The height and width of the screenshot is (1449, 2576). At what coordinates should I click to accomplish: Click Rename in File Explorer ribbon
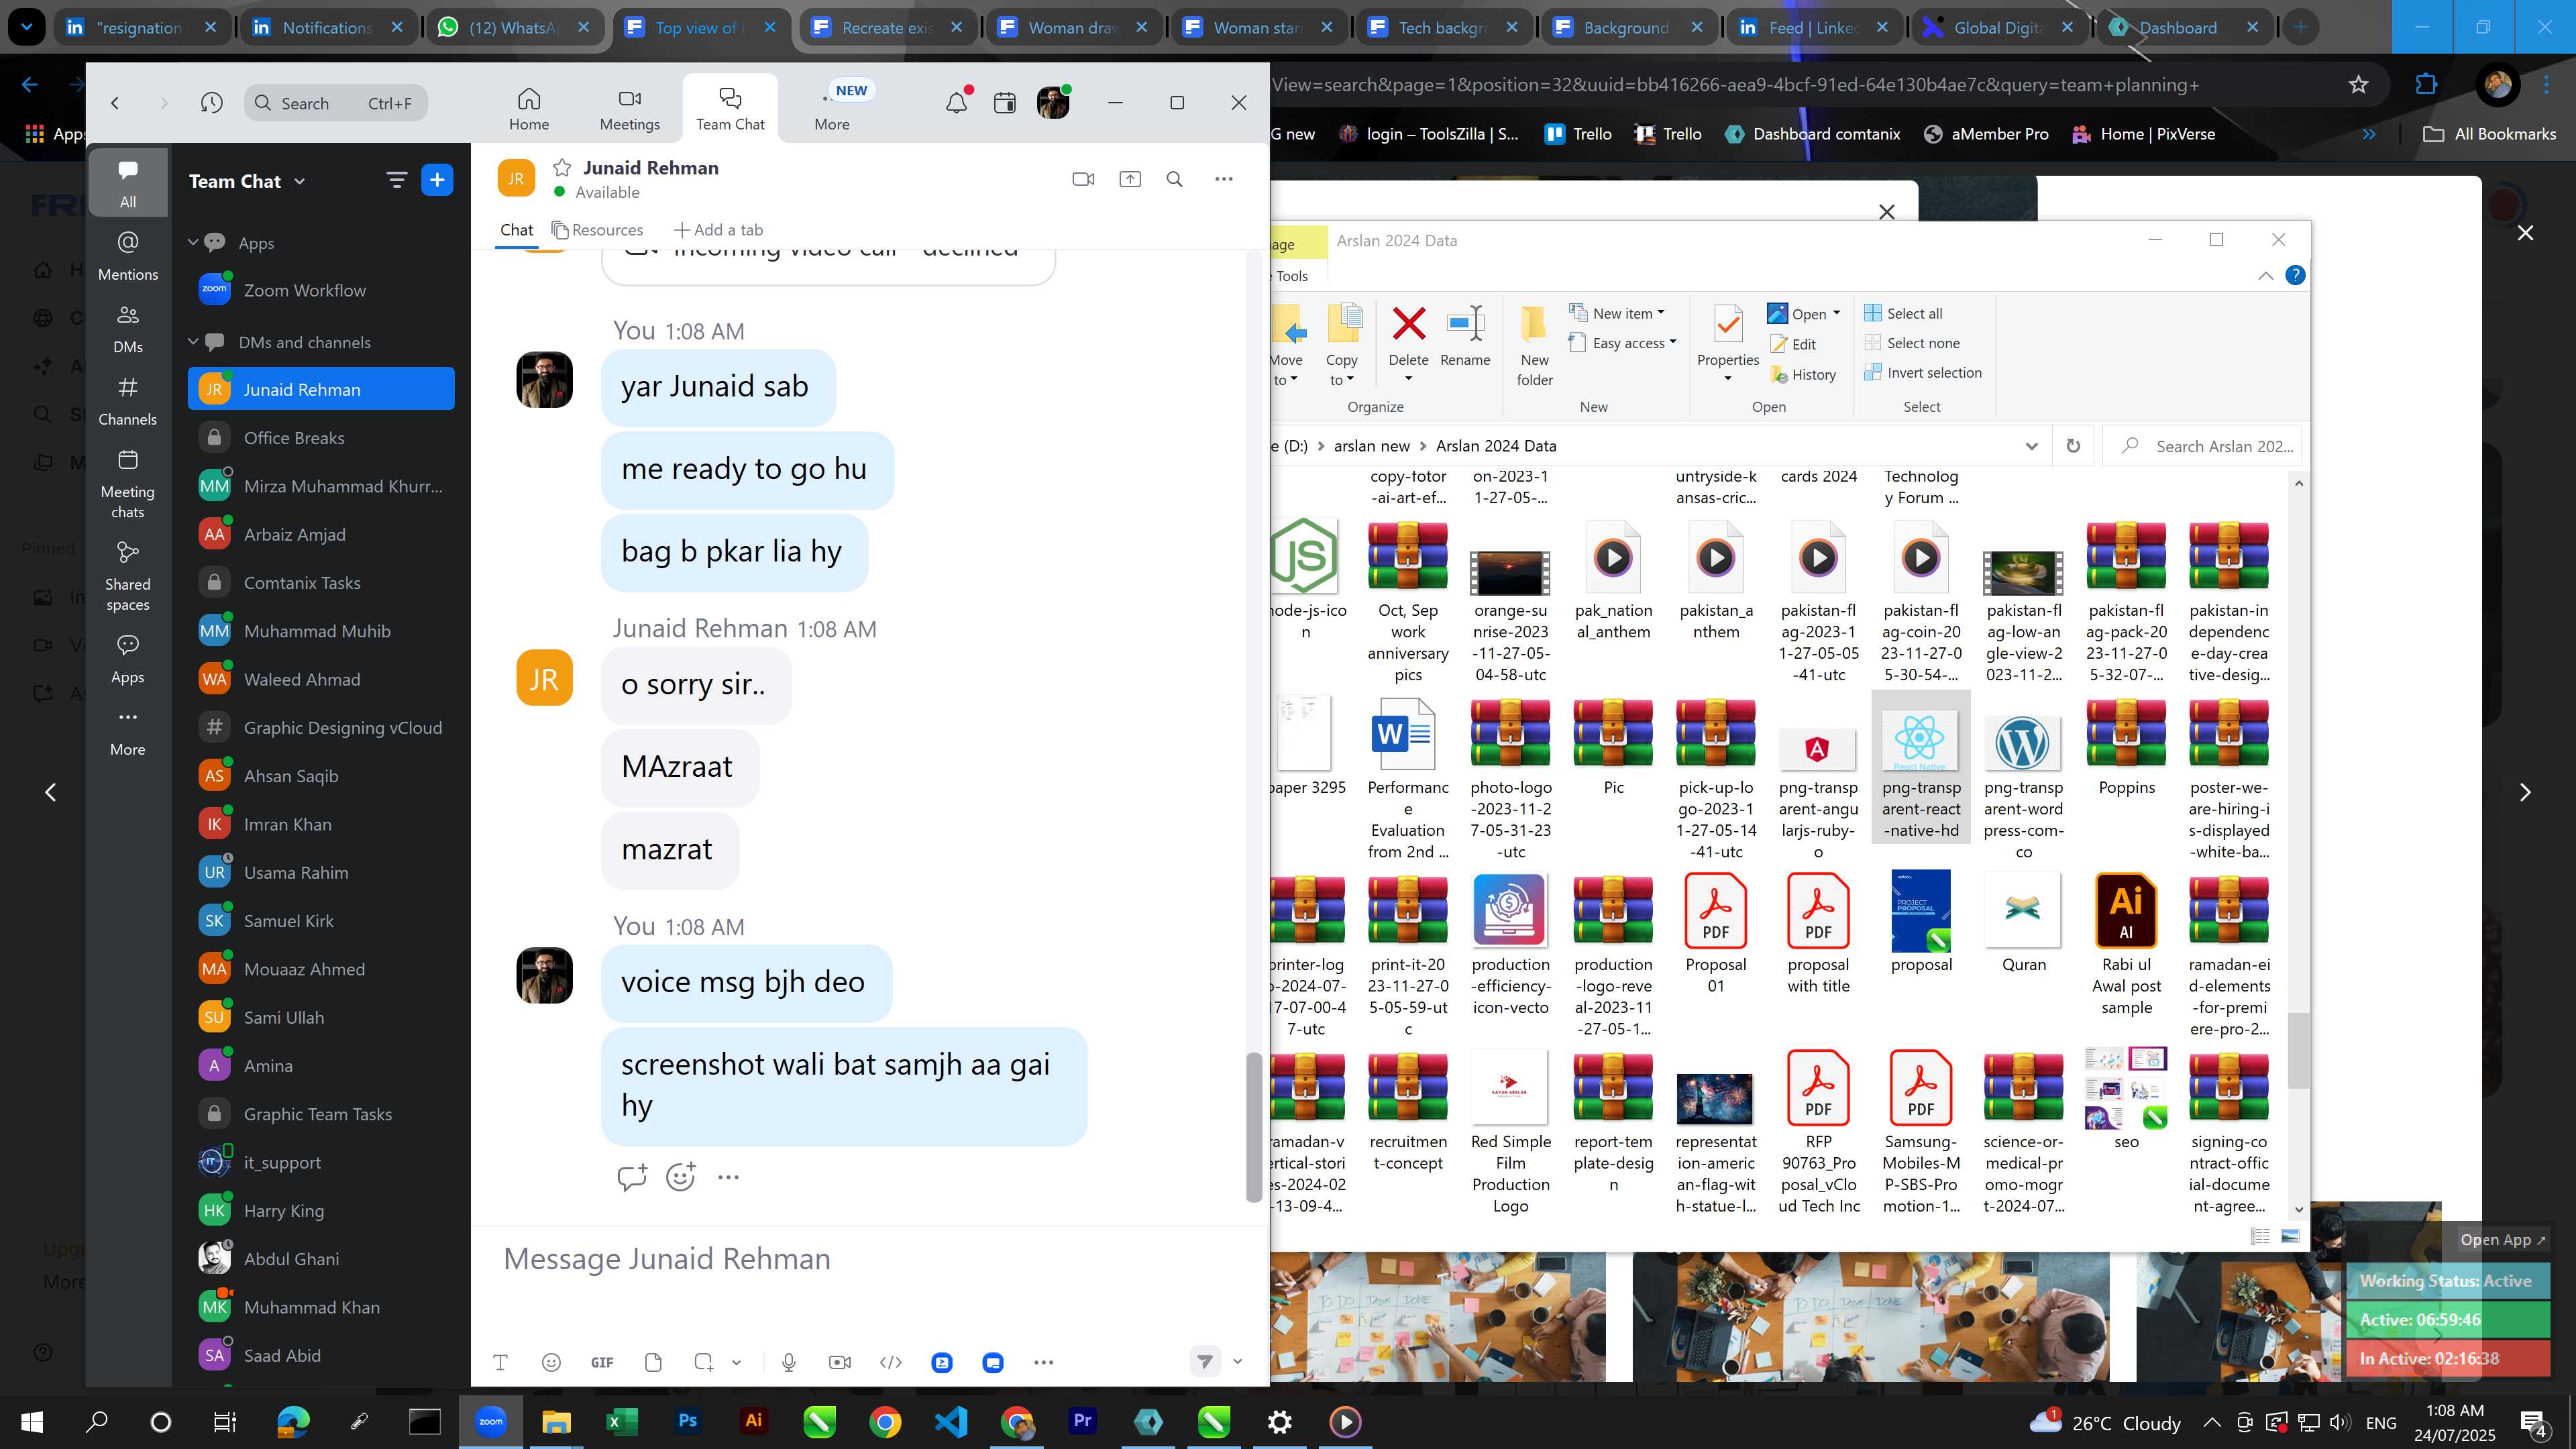[x=1466, y=336]
